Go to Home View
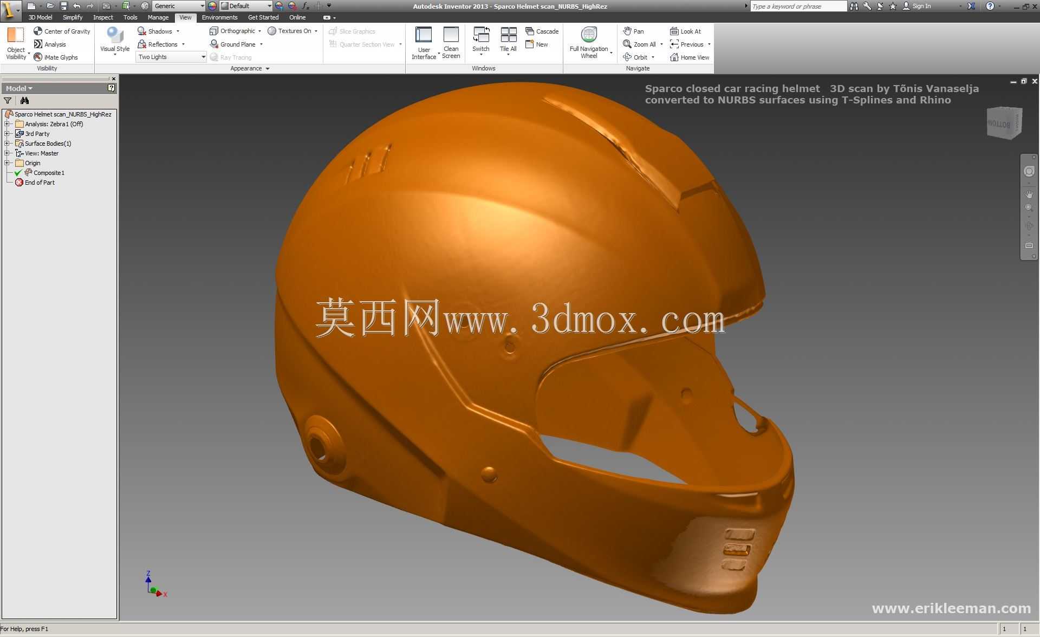 coord(690,57)
